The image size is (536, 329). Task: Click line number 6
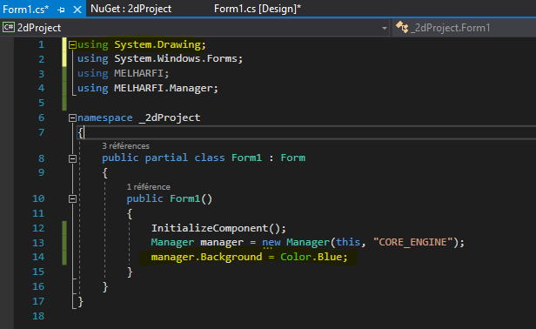[x=42, y=118]
